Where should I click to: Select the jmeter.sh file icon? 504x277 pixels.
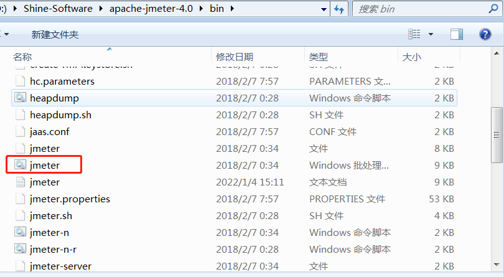point(21,215)
